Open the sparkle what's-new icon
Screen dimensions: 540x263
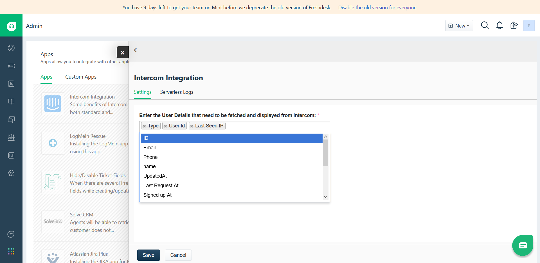[514, 26]
